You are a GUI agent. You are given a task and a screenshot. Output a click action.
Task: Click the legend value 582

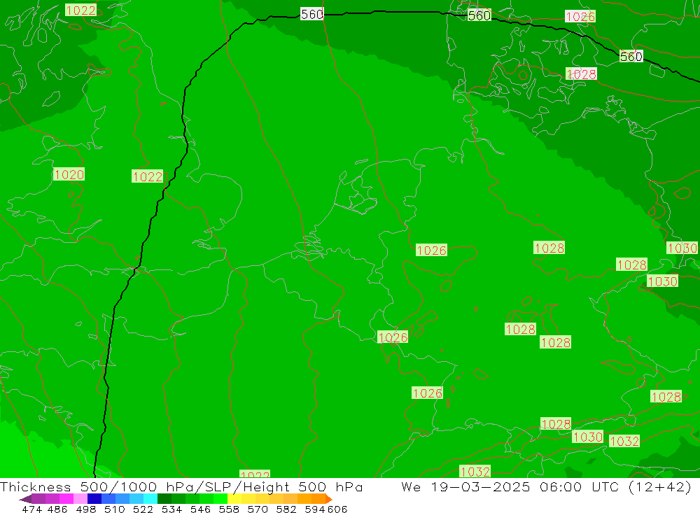point(286,509)
